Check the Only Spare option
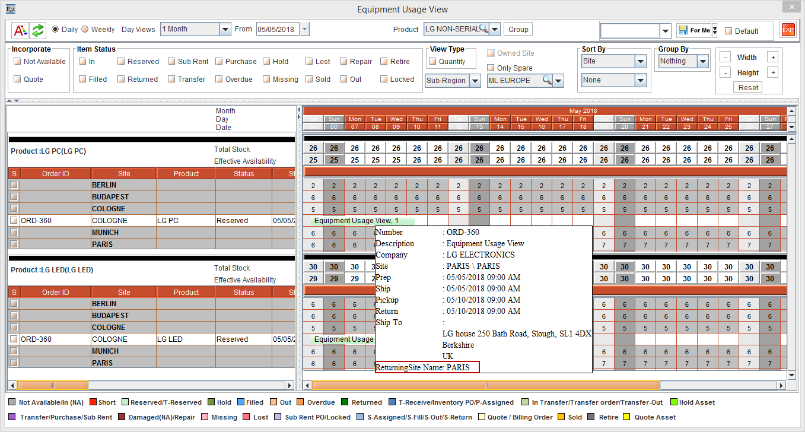Viewport: 805px width, 432px height. 491,68
